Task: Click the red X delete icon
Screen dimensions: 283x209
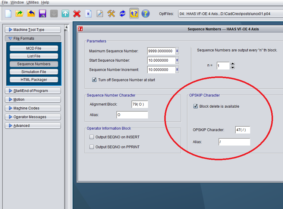Action: pos(77,14)
